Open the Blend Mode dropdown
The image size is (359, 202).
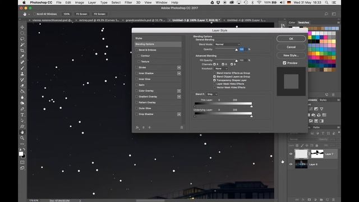click(x=227, y=44)
